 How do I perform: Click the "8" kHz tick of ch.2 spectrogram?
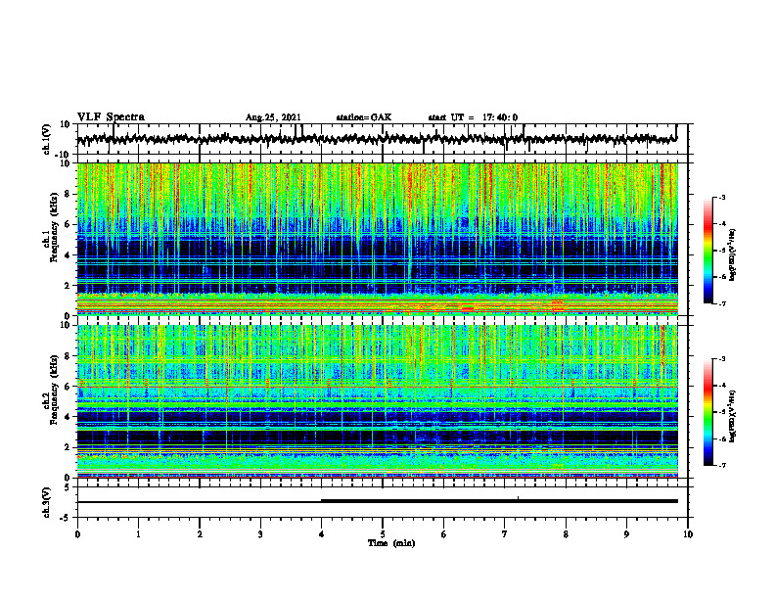point(68,356)
